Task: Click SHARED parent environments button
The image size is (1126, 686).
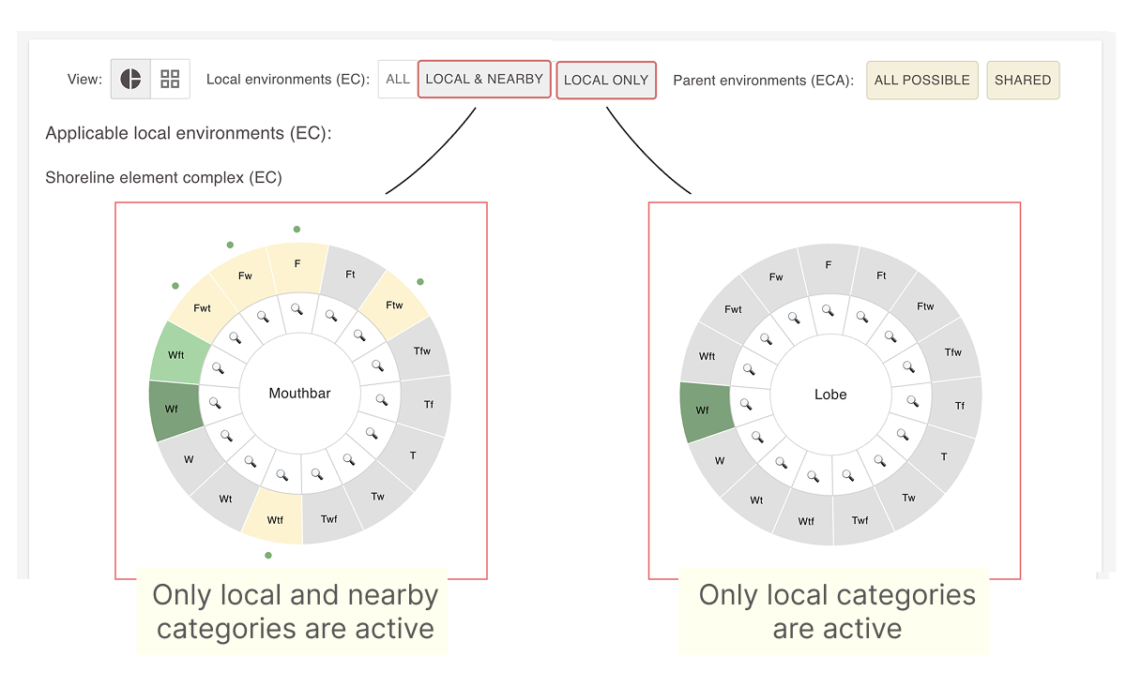Action: click(x=1023, y=80)
